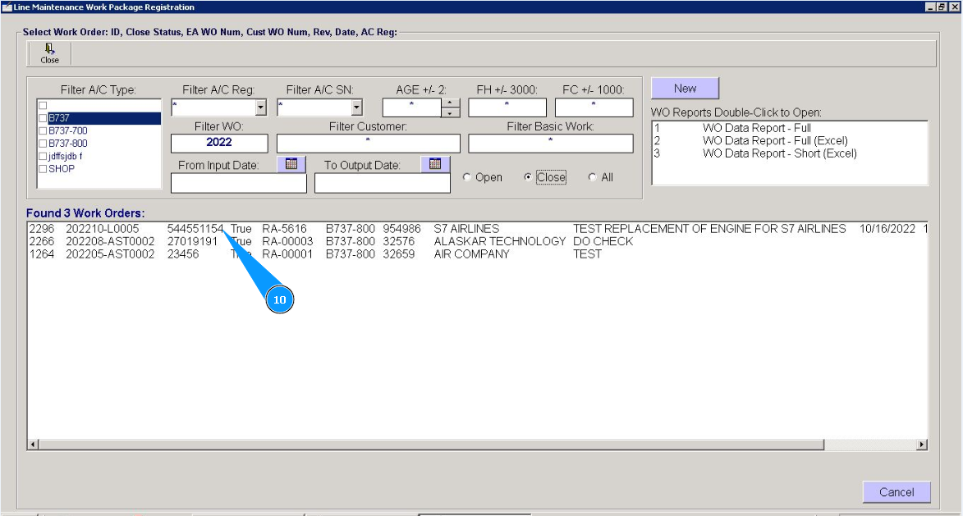Click the Close door icon in toolbar
This screenshot has height=516, width=963.
tap(50, 53)
